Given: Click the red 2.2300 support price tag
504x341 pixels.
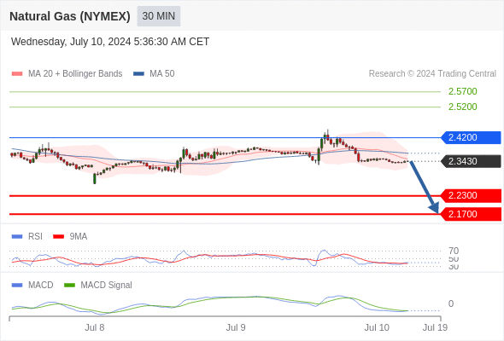Looking at the screenshot, I should pyautogui.click(x=471, y=196).
